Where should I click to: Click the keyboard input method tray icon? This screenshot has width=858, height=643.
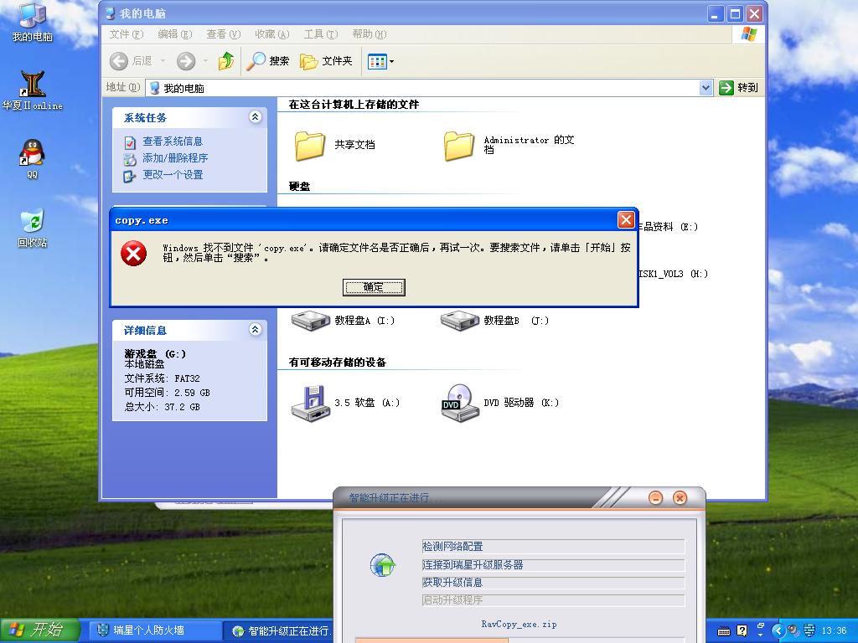723,631
